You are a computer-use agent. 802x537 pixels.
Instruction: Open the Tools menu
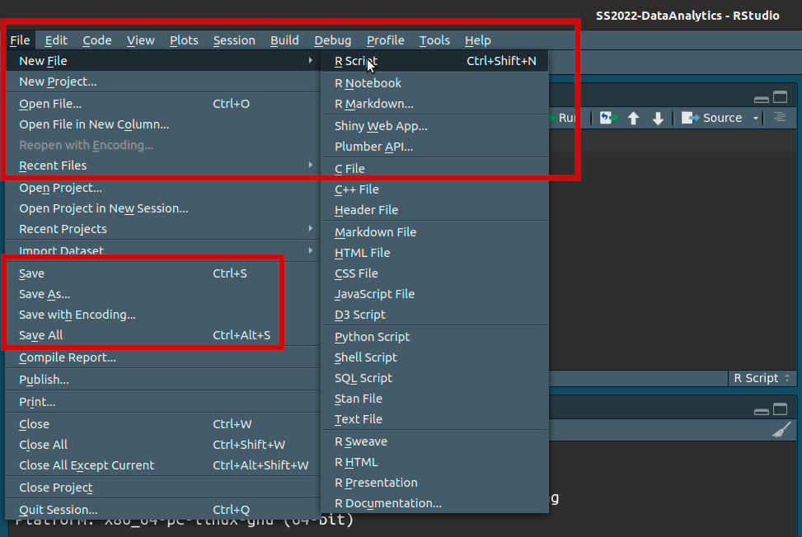pos(434,40)
